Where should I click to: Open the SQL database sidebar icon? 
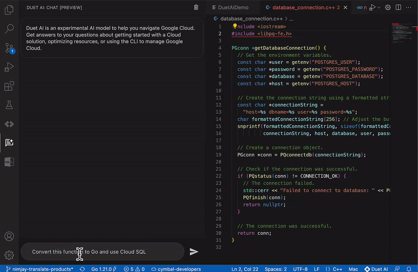[9, 162]
